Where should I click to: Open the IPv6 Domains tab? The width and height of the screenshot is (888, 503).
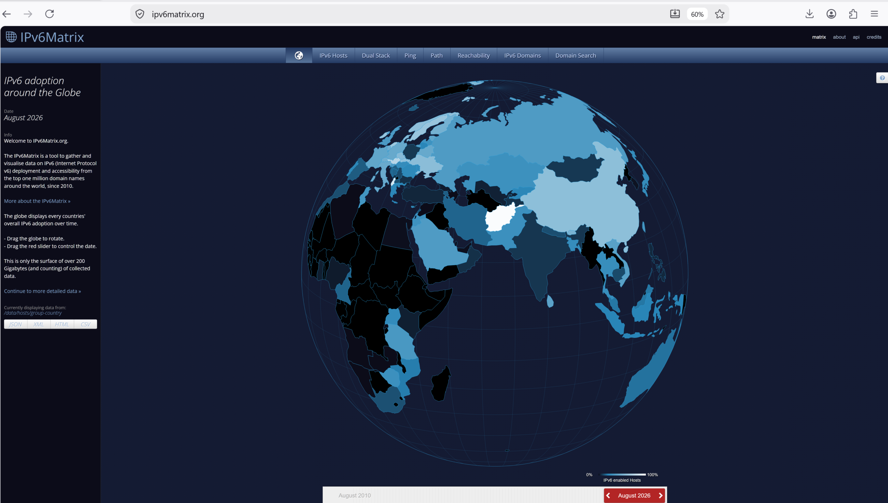point(522,55)
